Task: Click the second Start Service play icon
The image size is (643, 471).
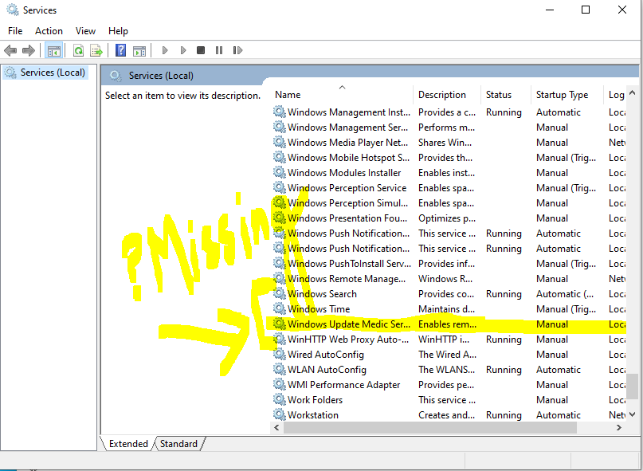Action: (183, 50)
